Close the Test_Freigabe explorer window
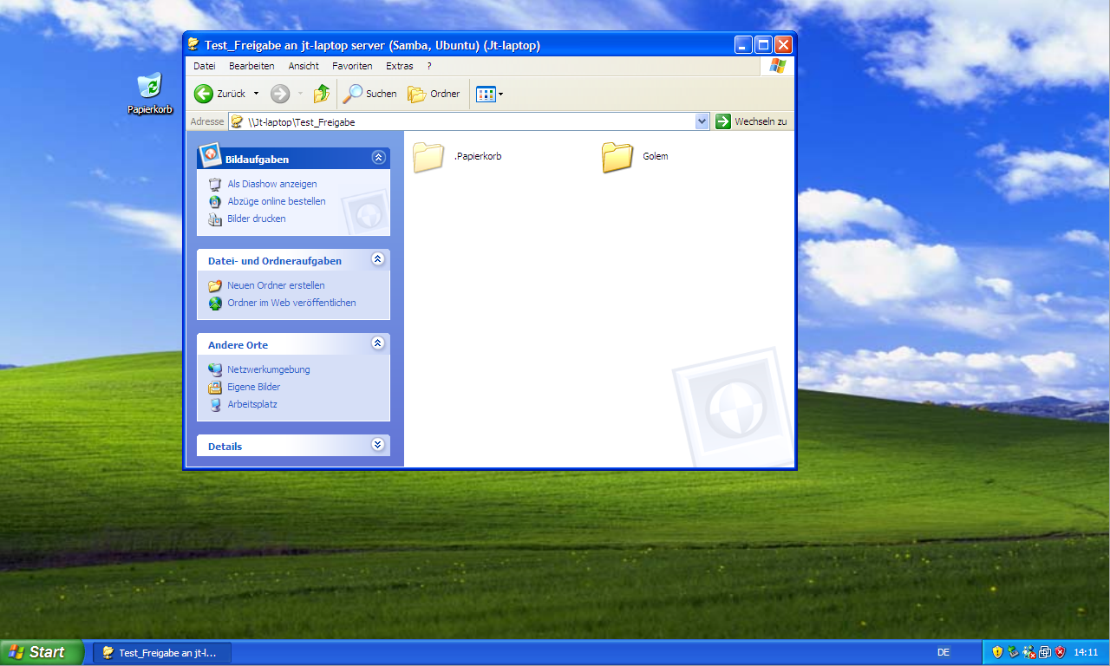The height and width of the screenshot is (666, 1110). (783, 44)
